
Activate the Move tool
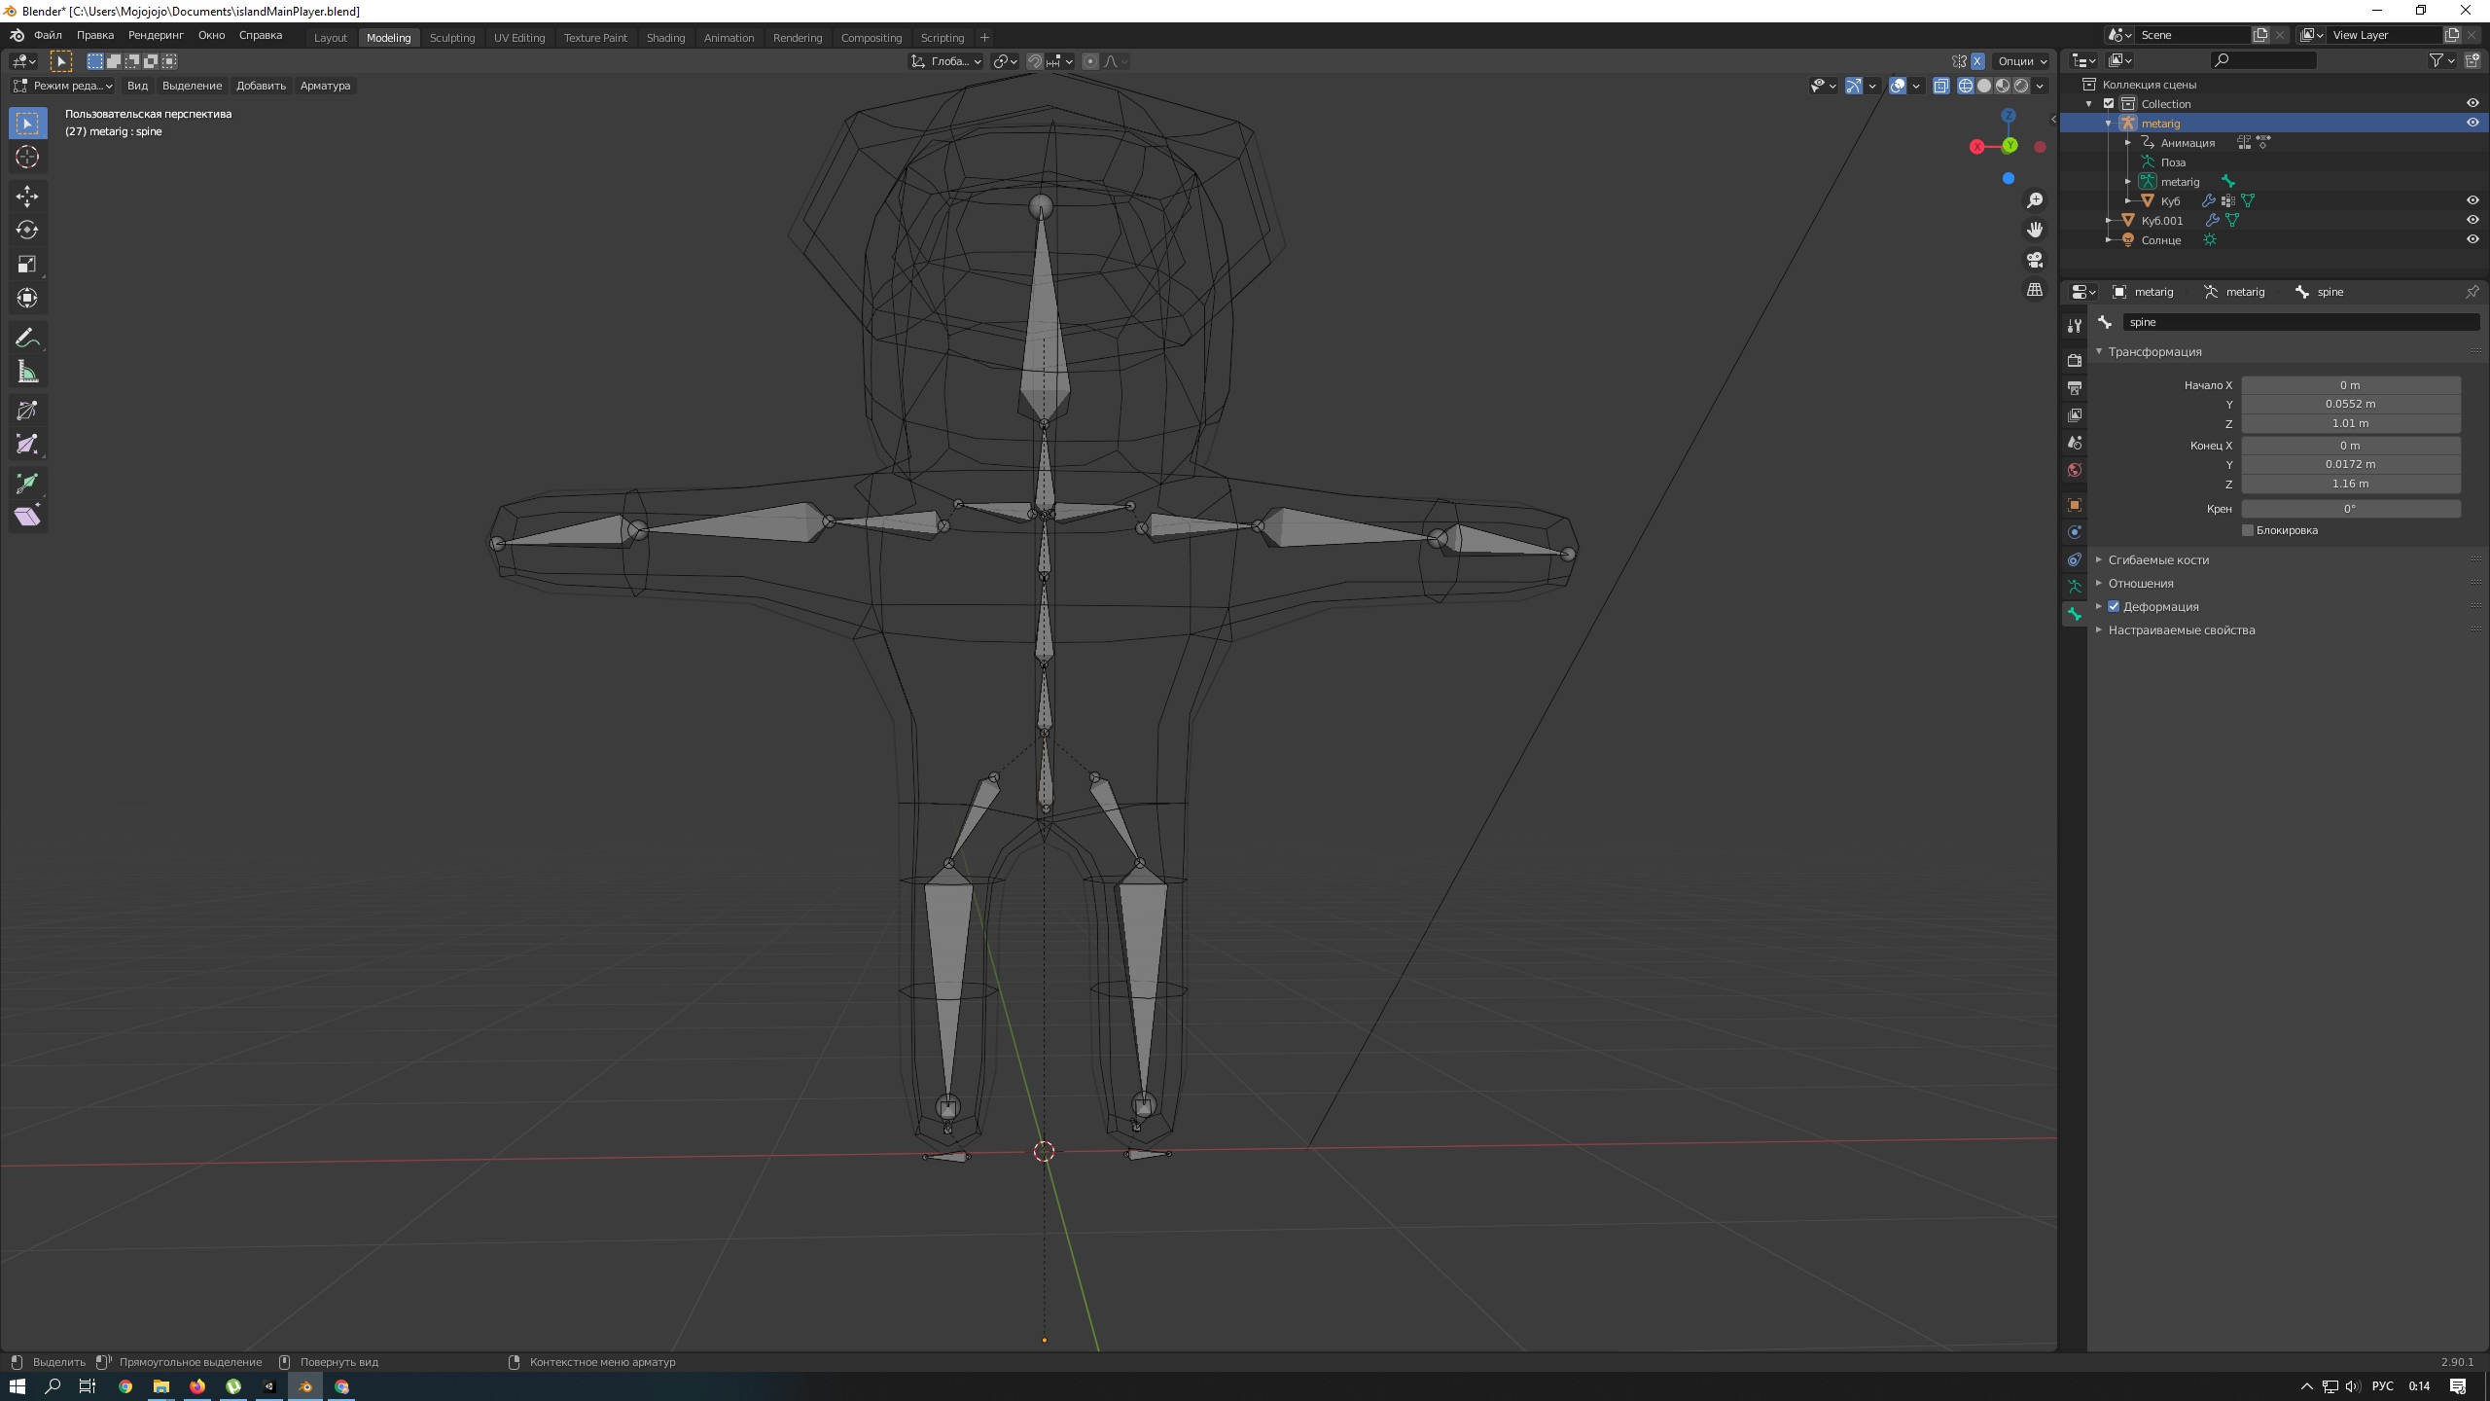(27, 197)
